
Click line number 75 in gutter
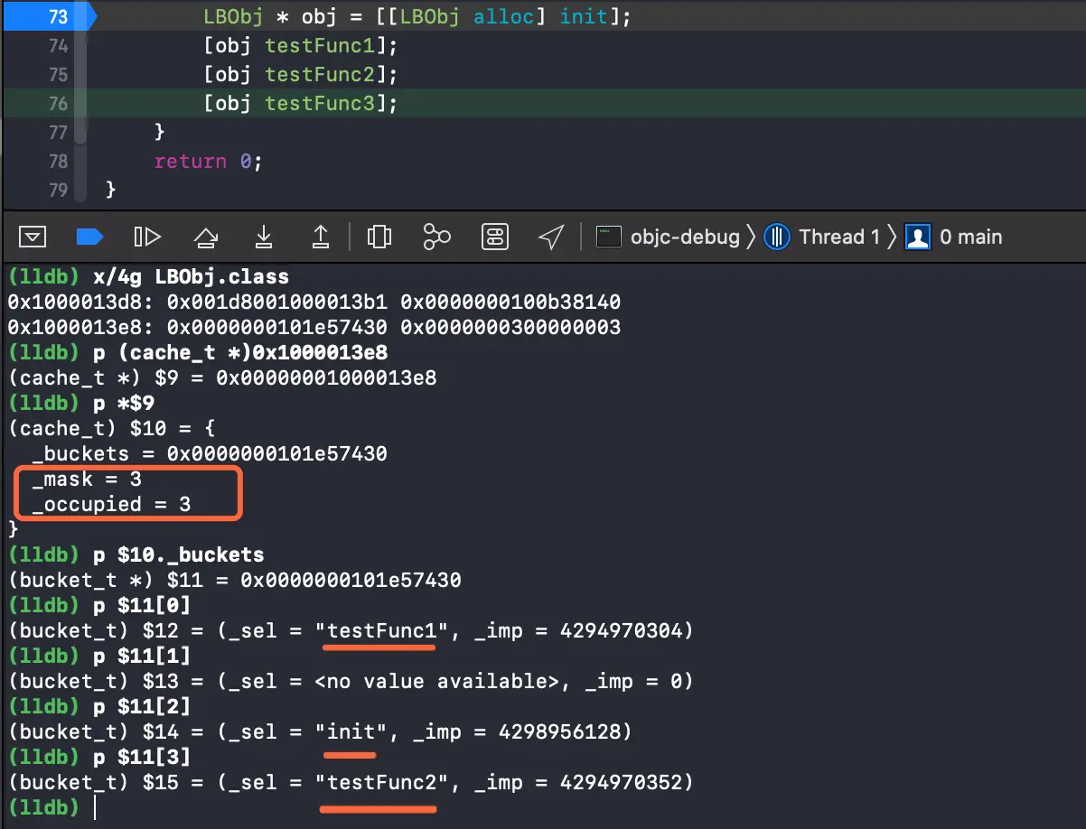coord(58,74)
